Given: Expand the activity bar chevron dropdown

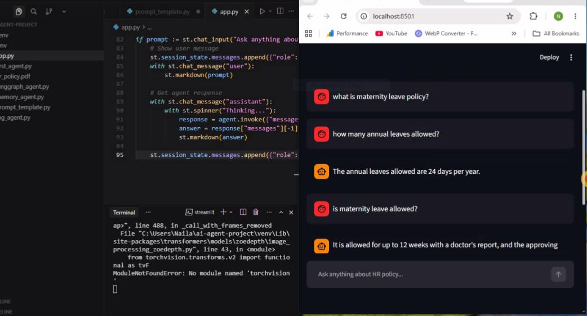Looking at the screenshot, I should click(64, 12).
